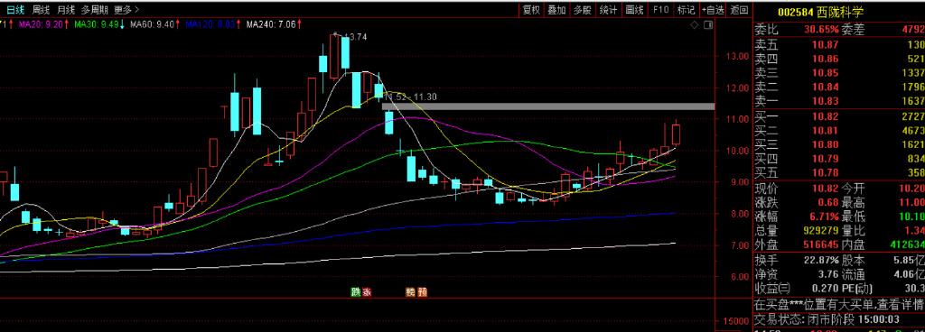Viewport: 925px width, 332px height.
Task: Click the 13.74 high price label
Action: (355, 37)
